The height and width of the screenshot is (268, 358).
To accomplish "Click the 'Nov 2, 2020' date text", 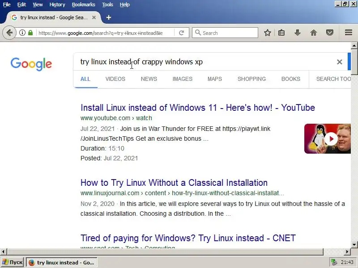I will point(98,204).
